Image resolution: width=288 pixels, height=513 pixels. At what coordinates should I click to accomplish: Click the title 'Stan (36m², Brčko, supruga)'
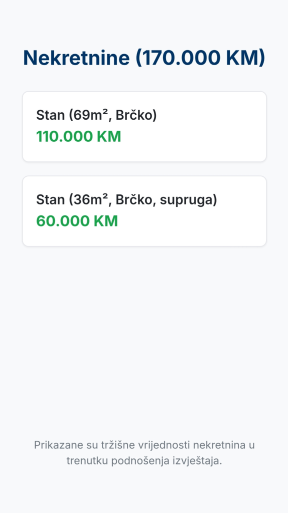(126, 199)
